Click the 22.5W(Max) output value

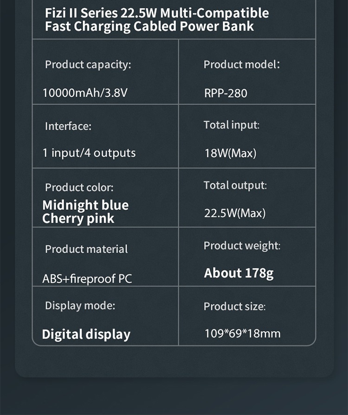235,214
